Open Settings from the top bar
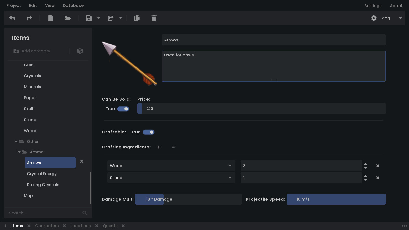The height and width of the screenshot is (230, 409). [x=373, y=5]
